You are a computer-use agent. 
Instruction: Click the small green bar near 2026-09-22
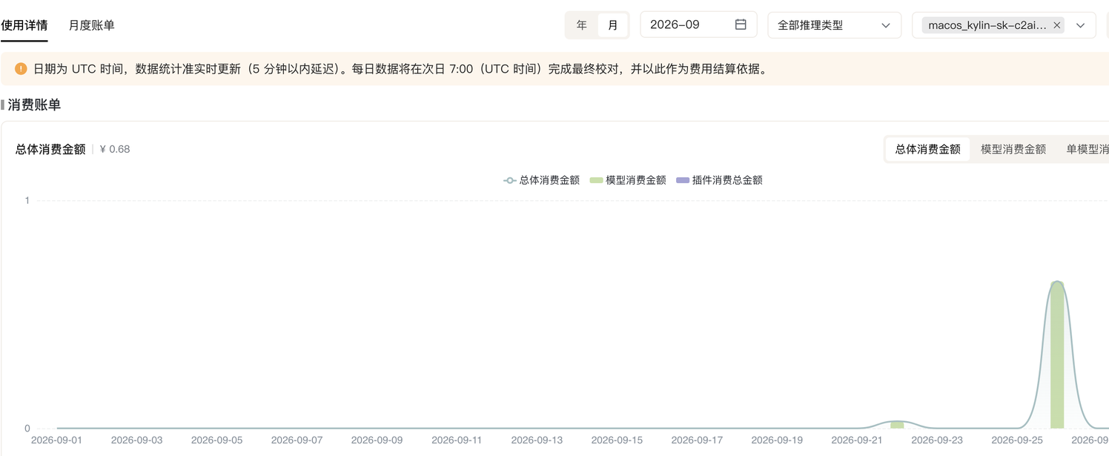[897, 425]
